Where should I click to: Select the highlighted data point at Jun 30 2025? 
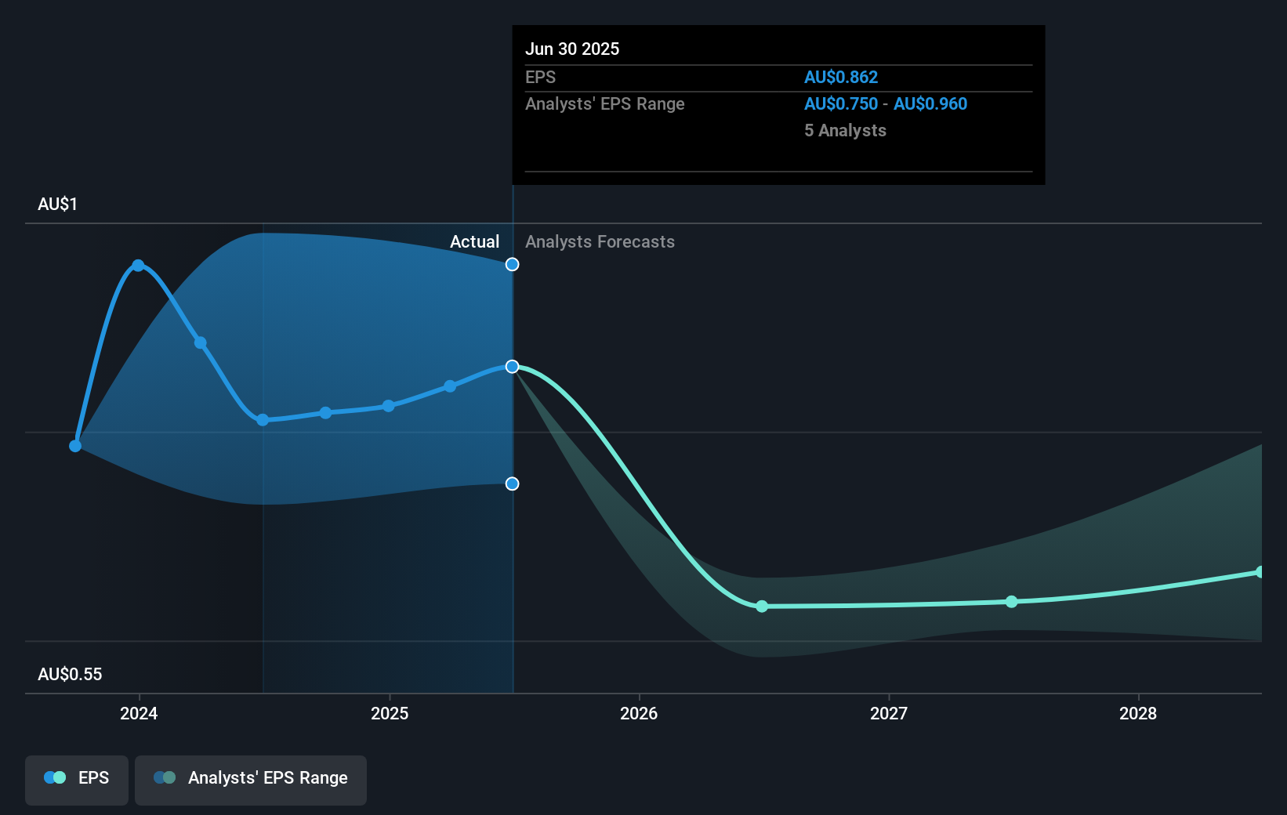tap(512, 366)
